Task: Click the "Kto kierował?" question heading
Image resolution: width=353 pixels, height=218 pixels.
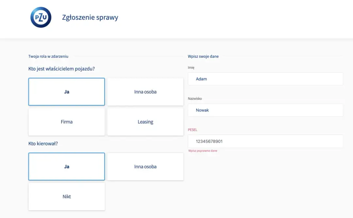Action: 43,143
